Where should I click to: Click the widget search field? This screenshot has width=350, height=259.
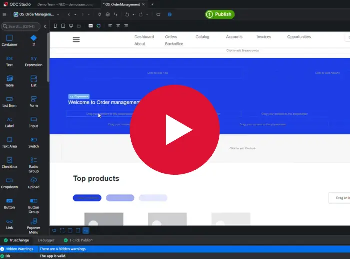[21, 26]
